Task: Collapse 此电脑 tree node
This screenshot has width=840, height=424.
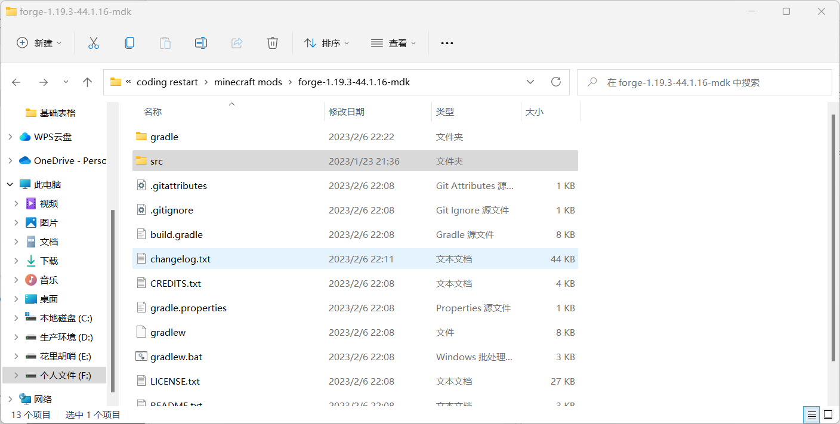Action: click(x=10, y=184)
